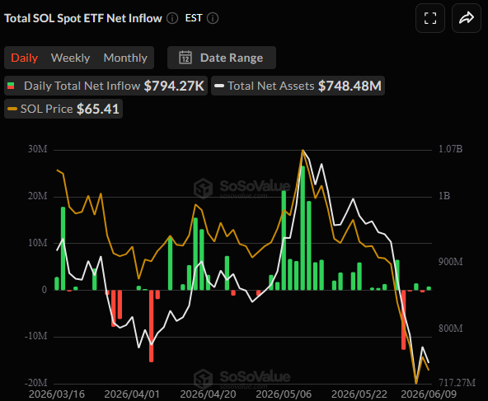Click the 2026/06/09 x-axis date label
Viewport: 488px width, 401px height.
pos(429,394)
